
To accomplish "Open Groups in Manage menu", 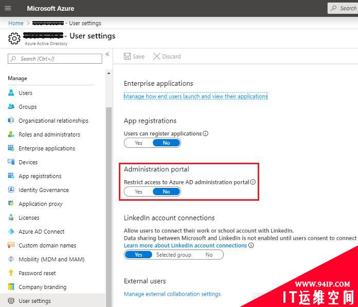I will click(28, 107).
